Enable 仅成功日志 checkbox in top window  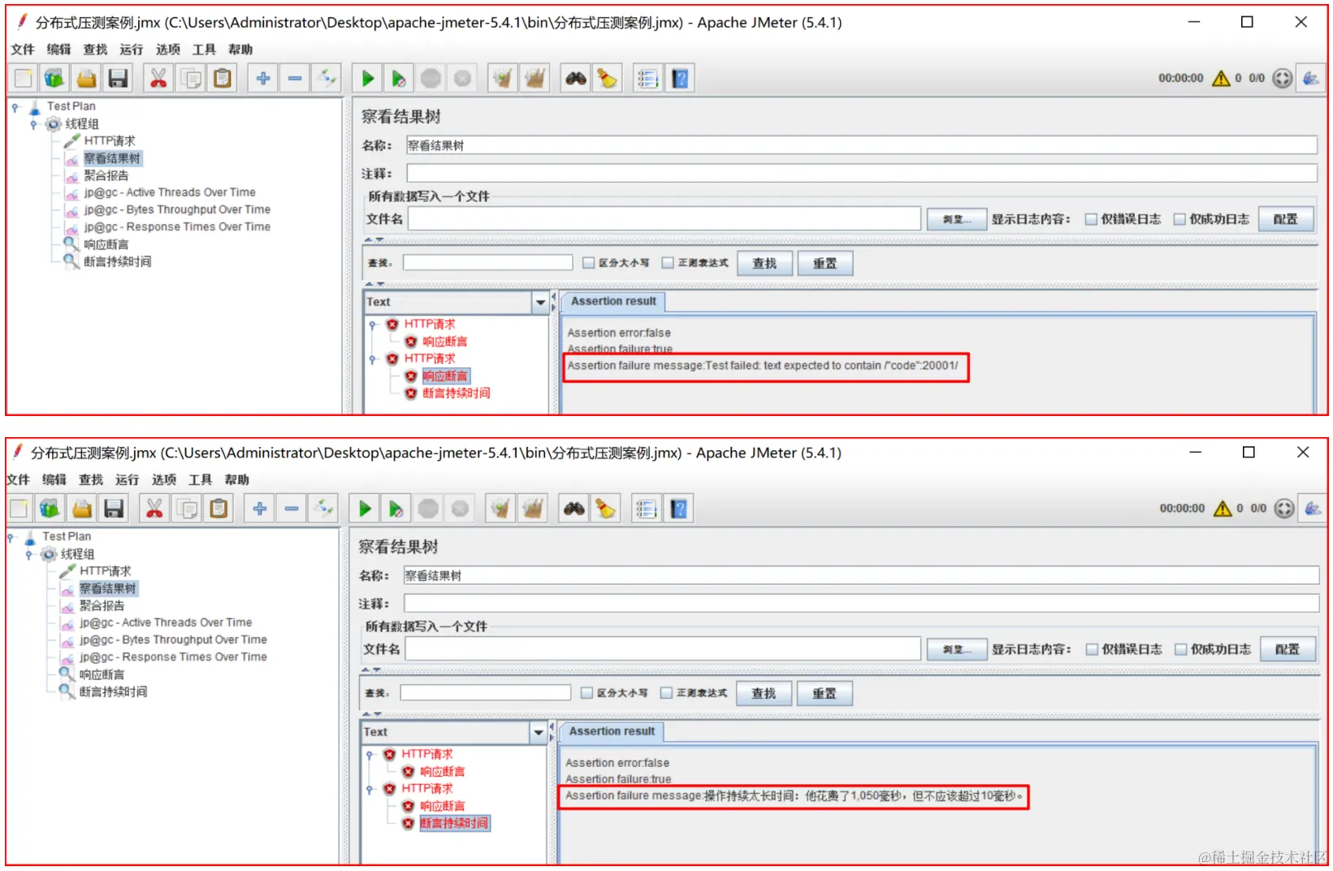point(1179,219)
